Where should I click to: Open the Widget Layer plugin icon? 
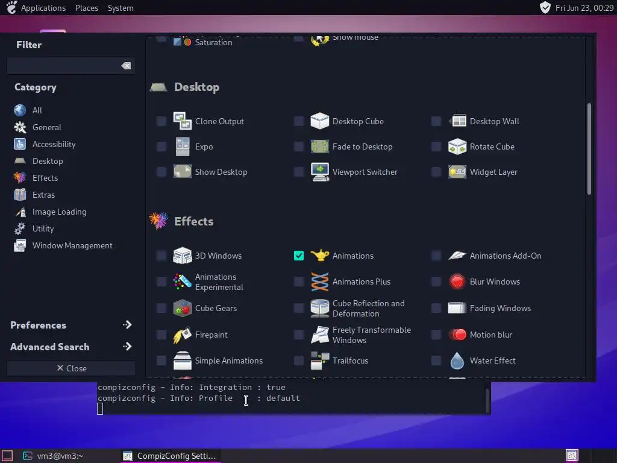(x=457, y=172)
